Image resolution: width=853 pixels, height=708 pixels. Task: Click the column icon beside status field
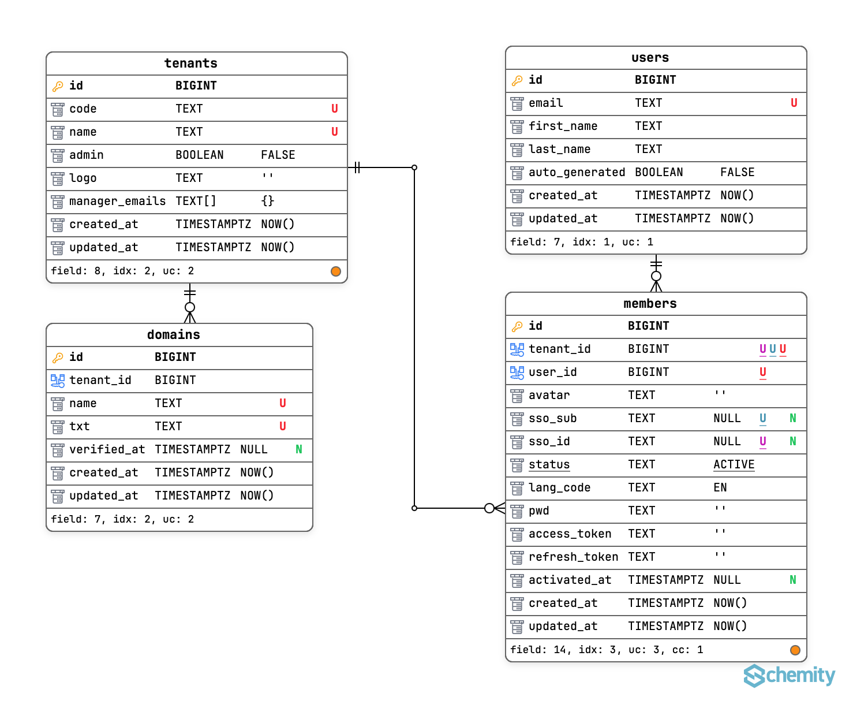[x=517, y=465]
